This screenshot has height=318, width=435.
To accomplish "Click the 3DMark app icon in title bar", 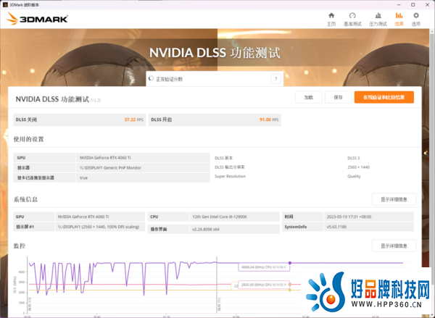I will [x=5, y=5].
